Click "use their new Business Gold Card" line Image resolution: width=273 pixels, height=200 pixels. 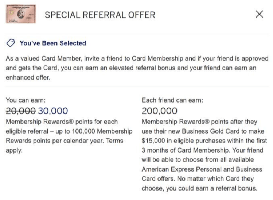pyautogui.click(x=203, y=131)
